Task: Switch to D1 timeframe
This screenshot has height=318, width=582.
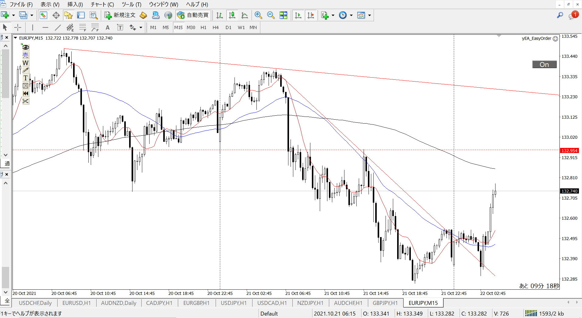Action: pyautogui.click(x=228, y=27)
